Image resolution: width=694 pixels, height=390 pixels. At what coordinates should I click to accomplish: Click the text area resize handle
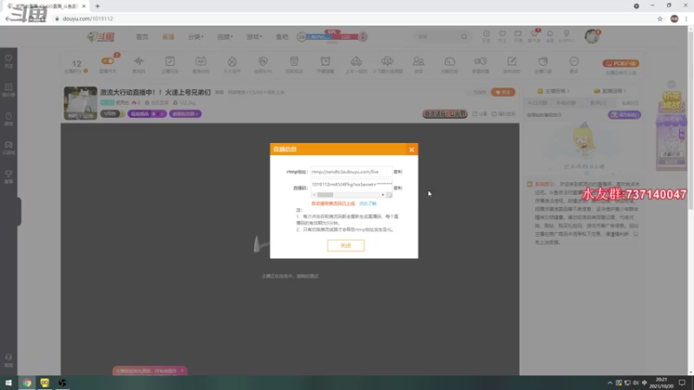(x=389, y=195)
